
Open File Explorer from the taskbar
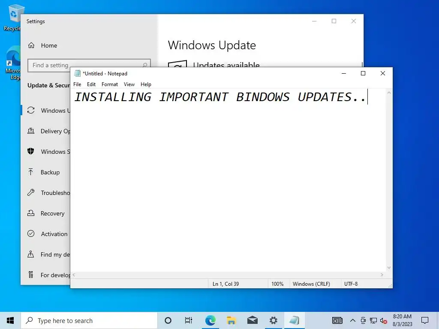[231, 320]
